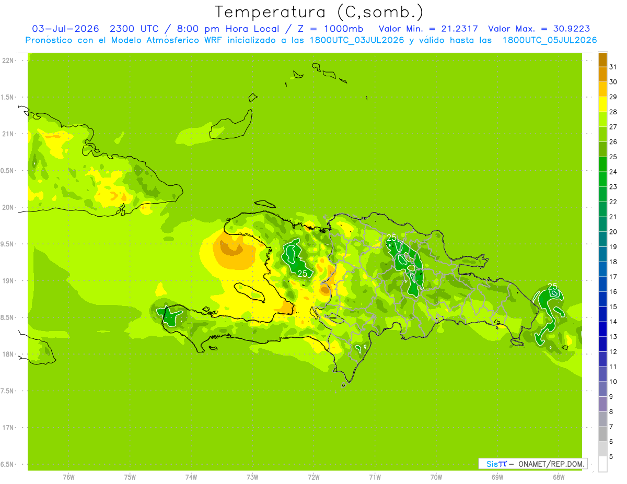Click the orange swatch between 30 and 31
The width and height of the screenshot is (627, 484).
pyautogui.click(x=602, y=74)
